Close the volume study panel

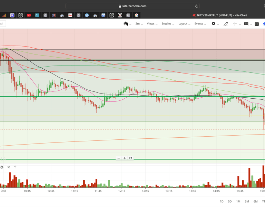[x=9, y=167]
